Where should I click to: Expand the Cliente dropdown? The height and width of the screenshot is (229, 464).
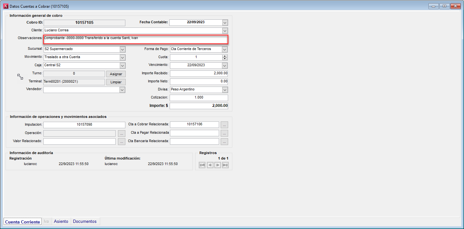pos(225,31)
